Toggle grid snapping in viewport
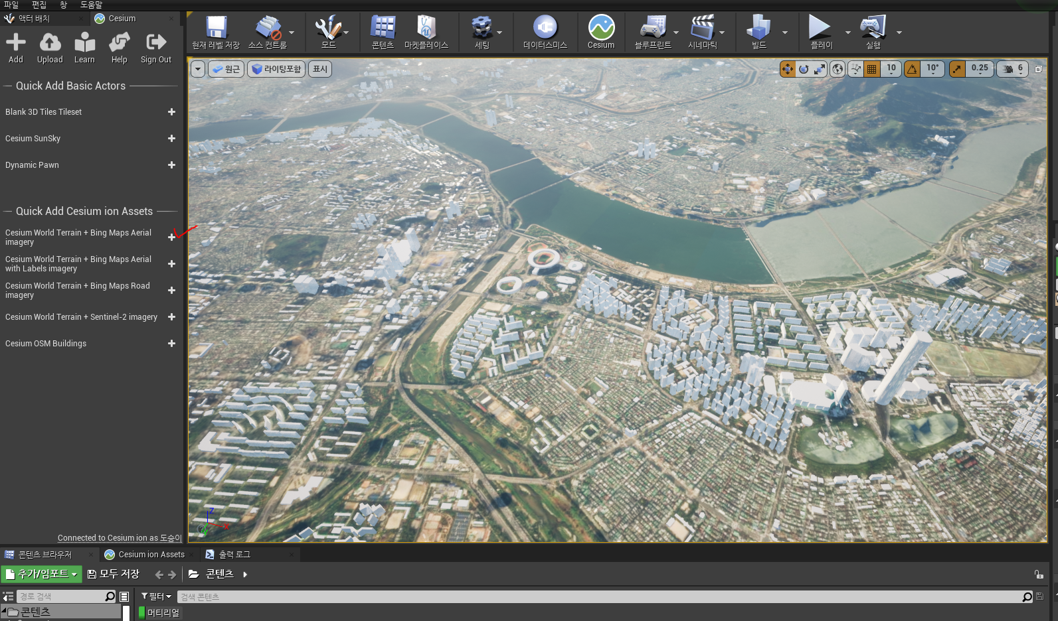This screenshot has height=621, width=1058. click(872, 69)
